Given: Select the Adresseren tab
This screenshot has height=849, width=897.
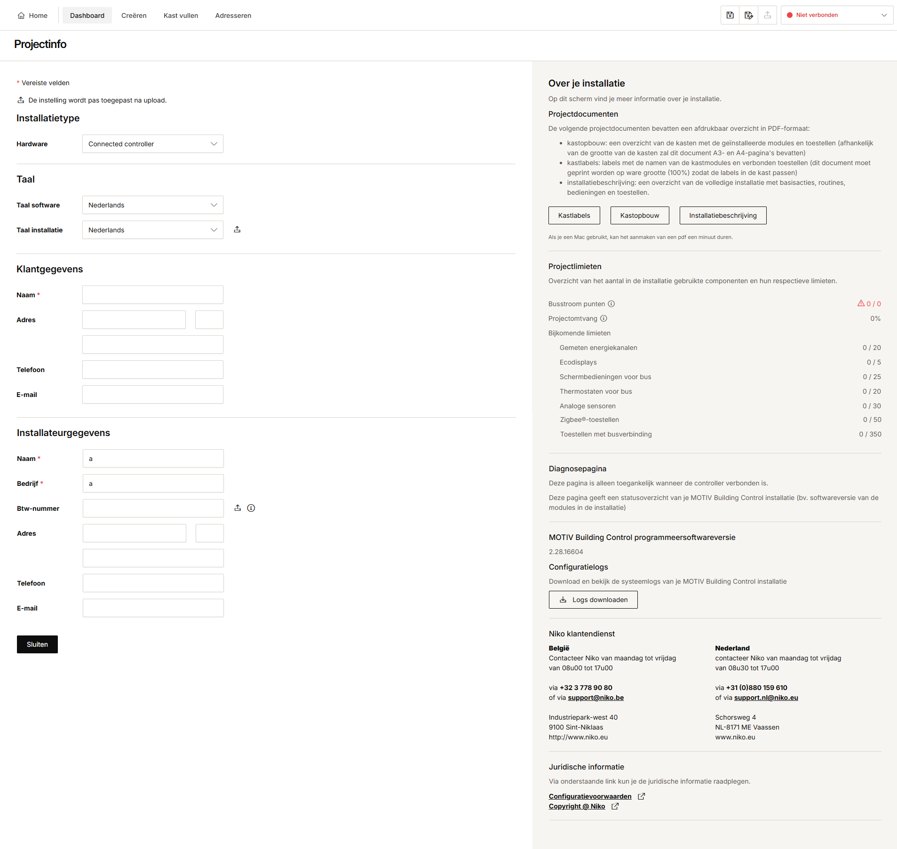Looking at the screenshot, I should click(x=233, y=16).
